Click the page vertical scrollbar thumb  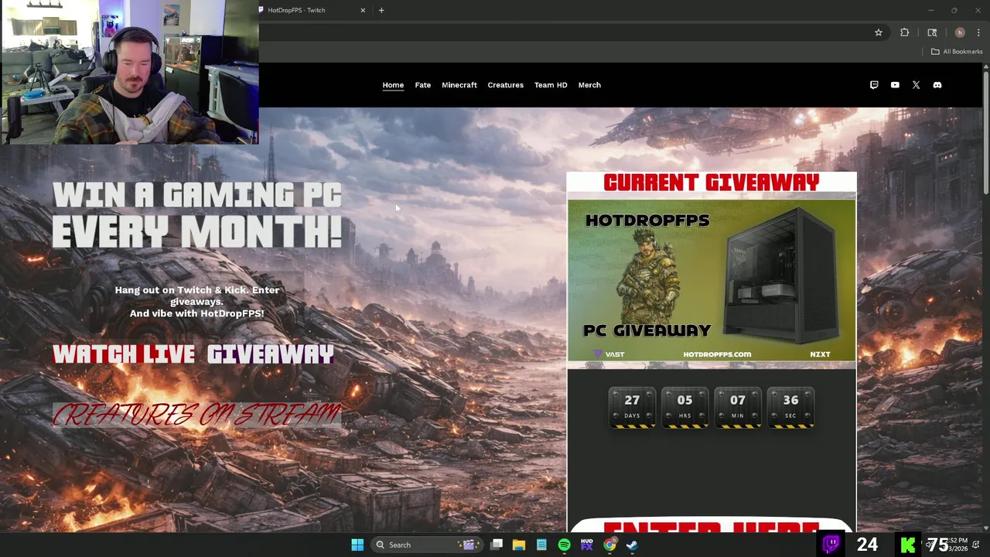click(986, 132)
